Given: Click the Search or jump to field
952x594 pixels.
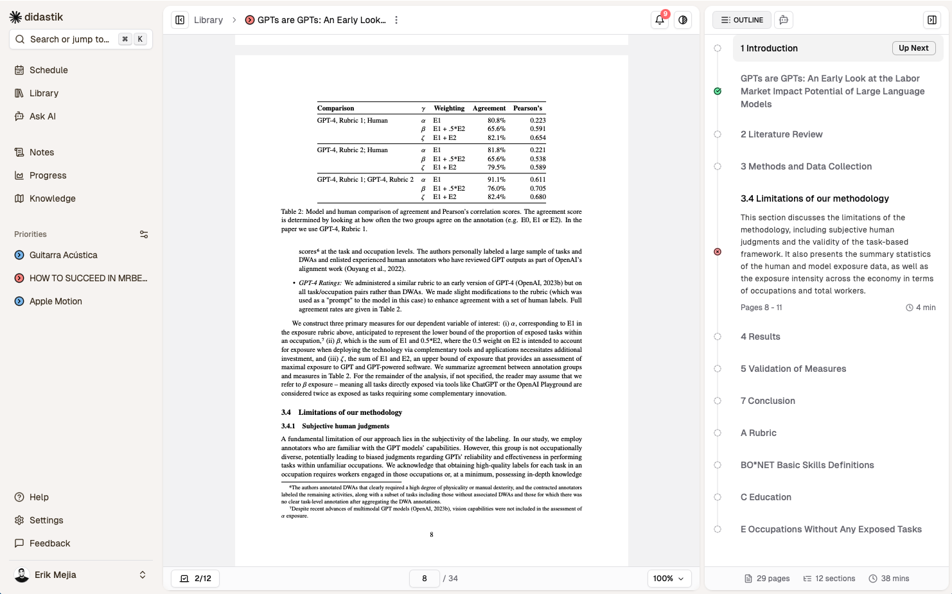Looking at the screenshot, I should [x=81, y=39].
